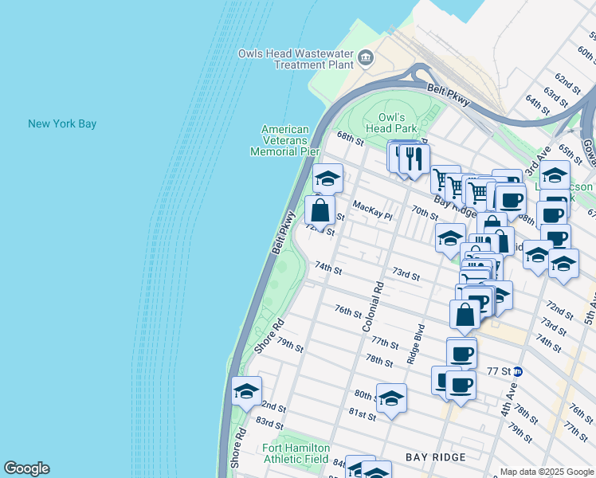Open the school marker beside American Veterans Memorial Pier
Image resolution: width=596 pixels, height=478 pixels.
(327, 178)
